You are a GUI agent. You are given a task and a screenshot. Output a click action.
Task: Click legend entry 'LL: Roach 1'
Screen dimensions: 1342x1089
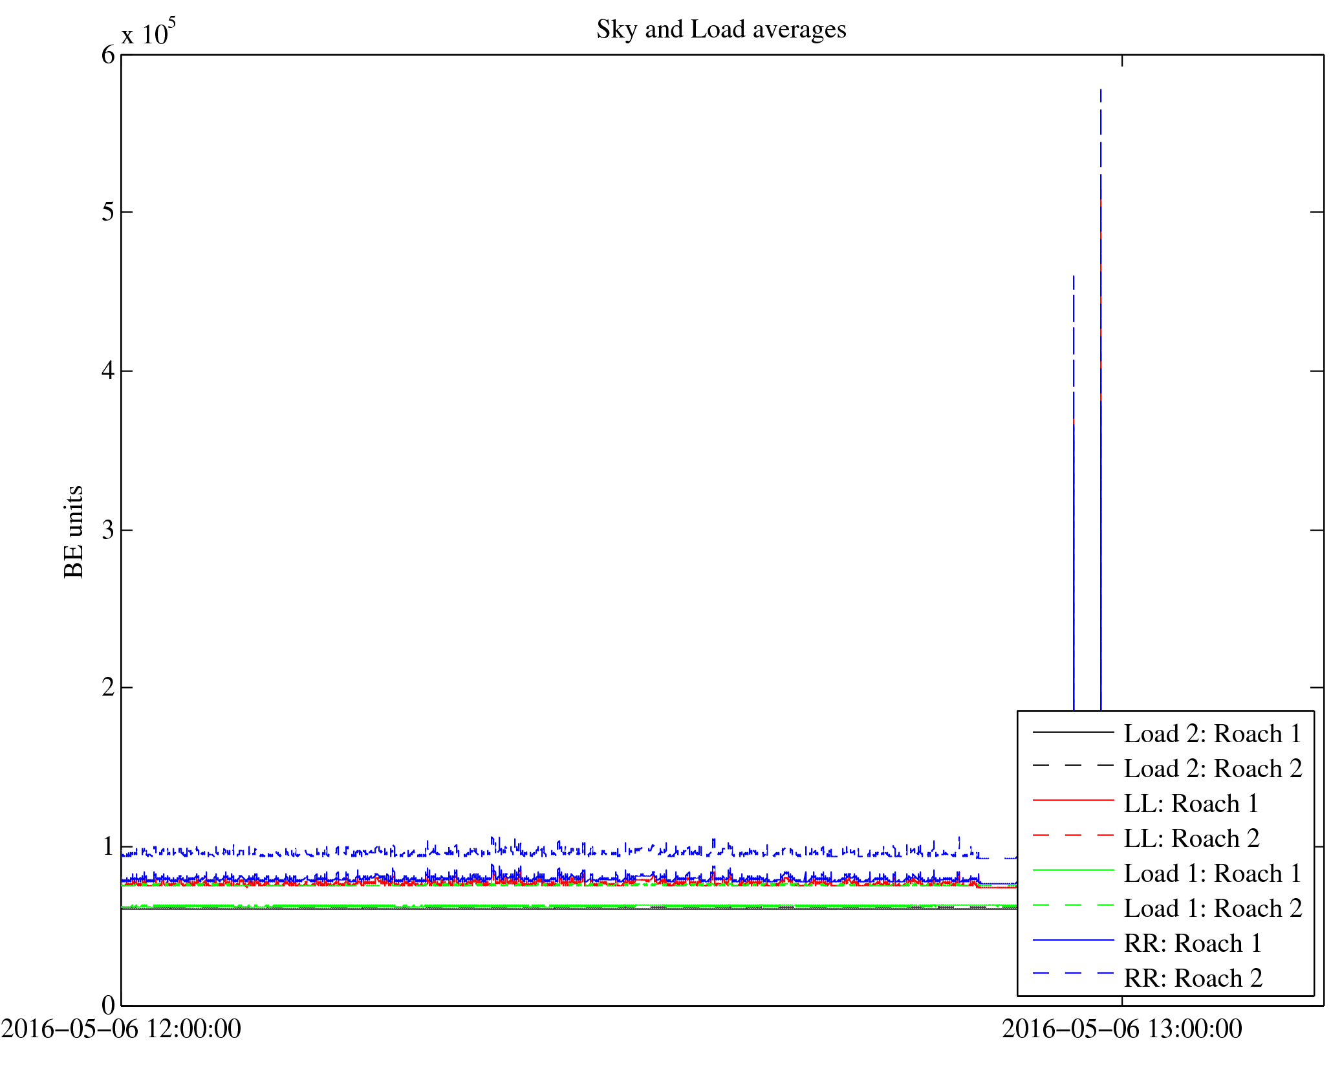(x=1191, y=804)
